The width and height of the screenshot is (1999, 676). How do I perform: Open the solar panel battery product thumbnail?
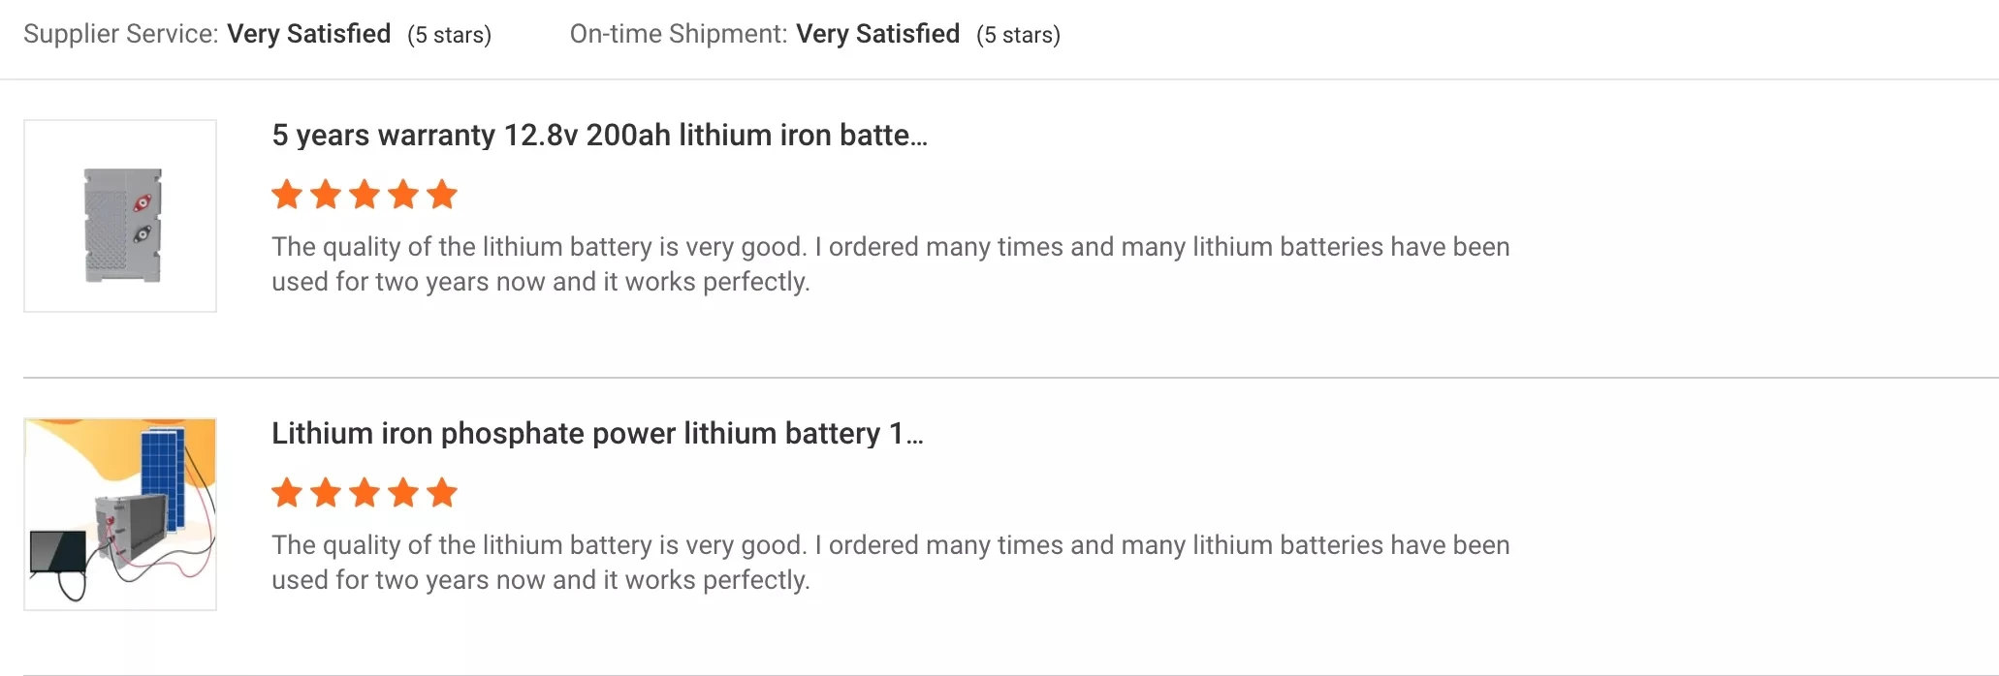tap(120, 514)
